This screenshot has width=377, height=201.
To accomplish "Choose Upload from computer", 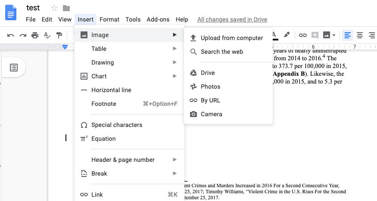I will [x=232, y=38].
